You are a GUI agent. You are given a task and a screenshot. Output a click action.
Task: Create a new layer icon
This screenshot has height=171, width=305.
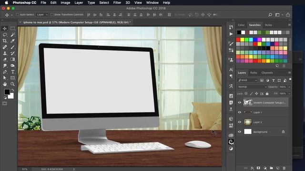tap(278, 168)
